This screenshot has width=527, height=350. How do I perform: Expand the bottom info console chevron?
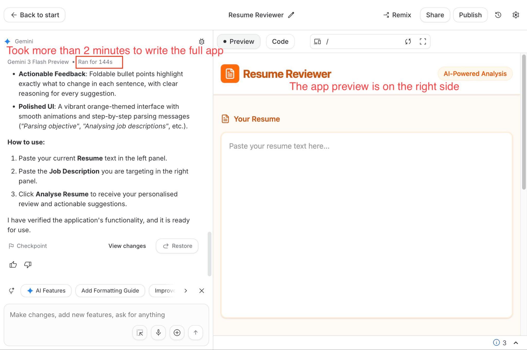pos(516,343)
